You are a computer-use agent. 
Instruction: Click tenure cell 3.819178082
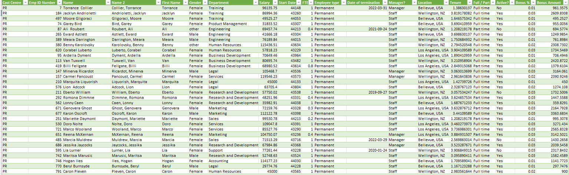click(x=460, y=13)
